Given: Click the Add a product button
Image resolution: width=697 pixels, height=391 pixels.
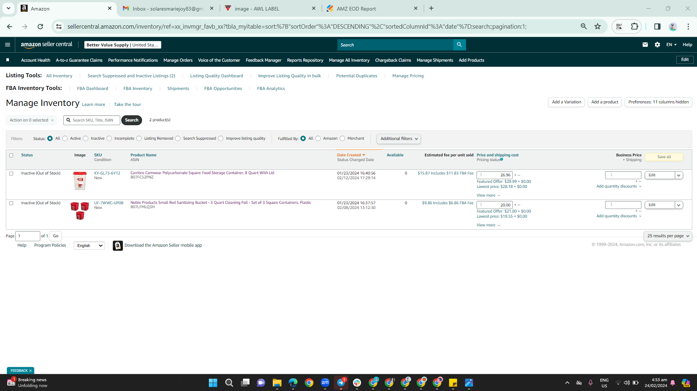Looking at the screenshot, I should [605, 102].
